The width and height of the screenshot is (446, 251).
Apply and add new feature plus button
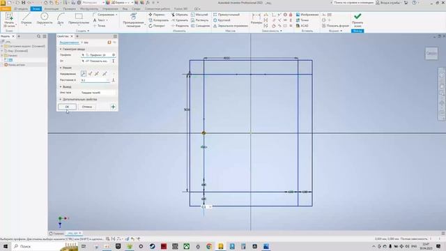pyautogui.click(x=113, y=107)
